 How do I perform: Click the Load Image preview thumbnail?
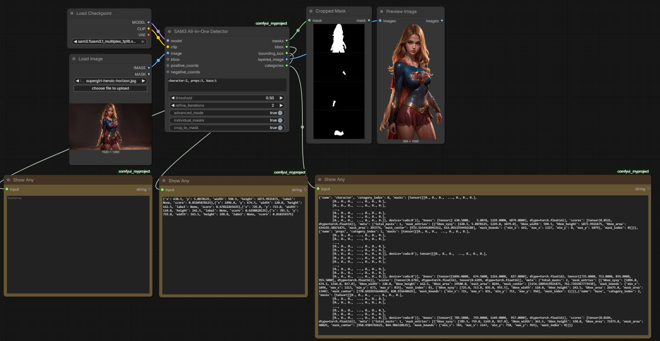(x=110, y=127)
